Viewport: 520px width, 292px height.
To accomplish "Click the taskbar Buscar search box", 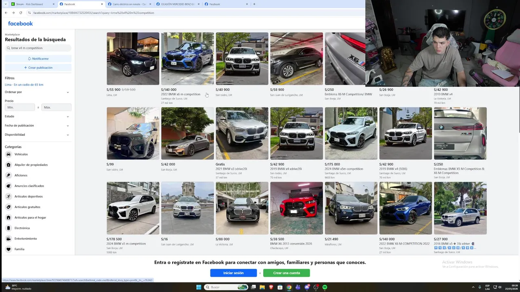I will coord(226,287).
